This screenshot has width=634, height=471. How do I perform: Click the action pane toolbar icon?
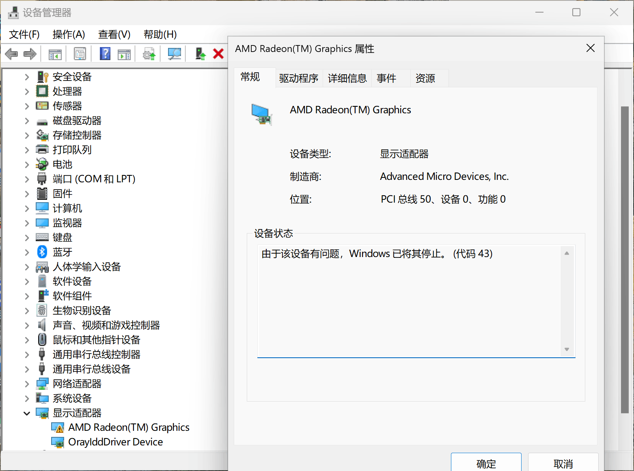click(124, 54)
